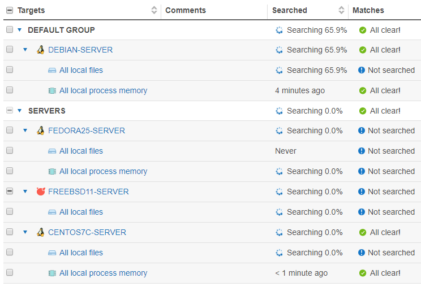This screenshot has height=287, width=421.
Task: Collapse the SERVERS group
Action: pos(20,111)
